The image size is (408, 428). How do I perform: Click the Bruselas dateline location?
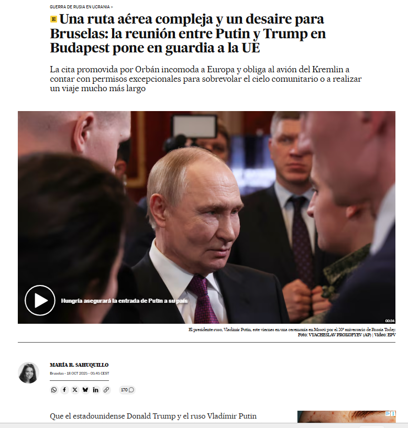[x=57, y=374]
